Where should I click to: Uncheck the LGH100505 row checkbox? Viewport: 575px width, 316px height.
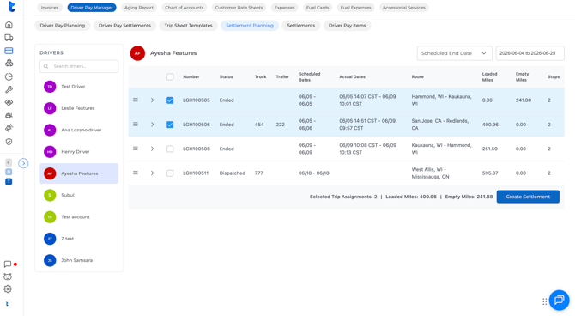[x=170, y=100]
